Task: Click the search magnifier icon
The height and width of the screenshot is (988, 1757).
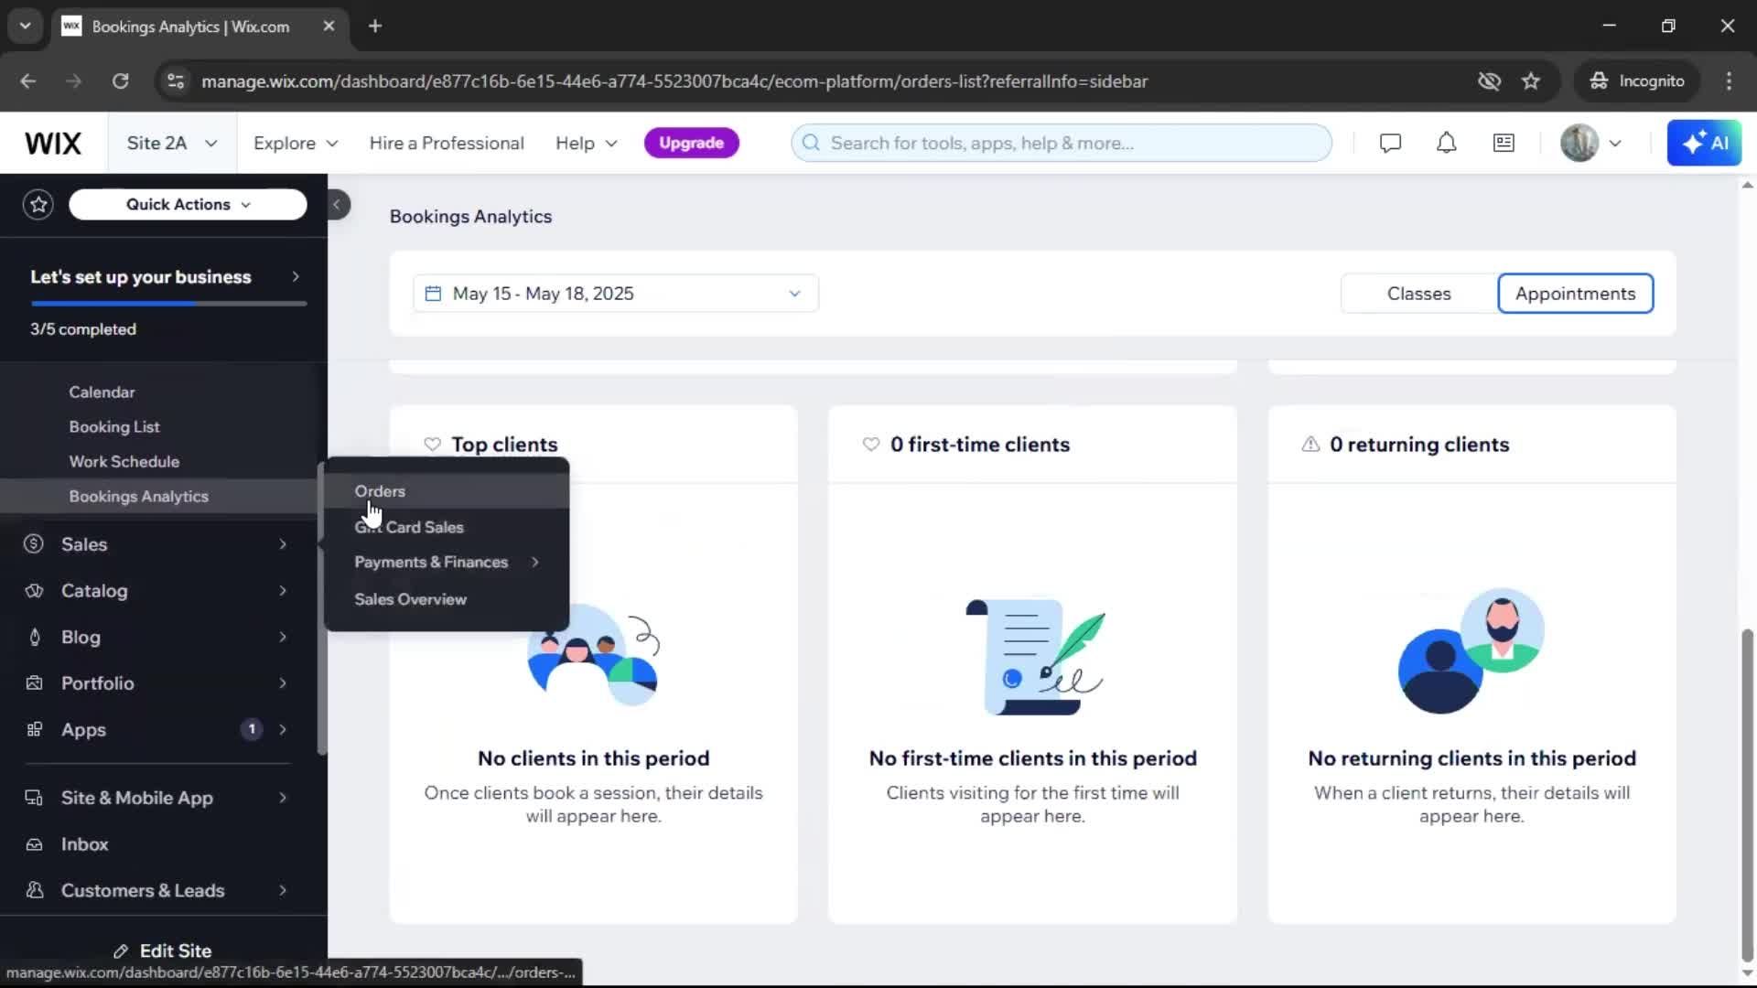Action: click(811, 144)
